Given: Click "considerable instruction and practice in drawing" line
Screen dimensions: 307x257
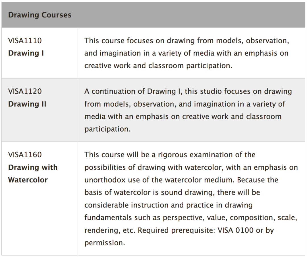Looking at the screenshot, I should click(x=168, y=205).
